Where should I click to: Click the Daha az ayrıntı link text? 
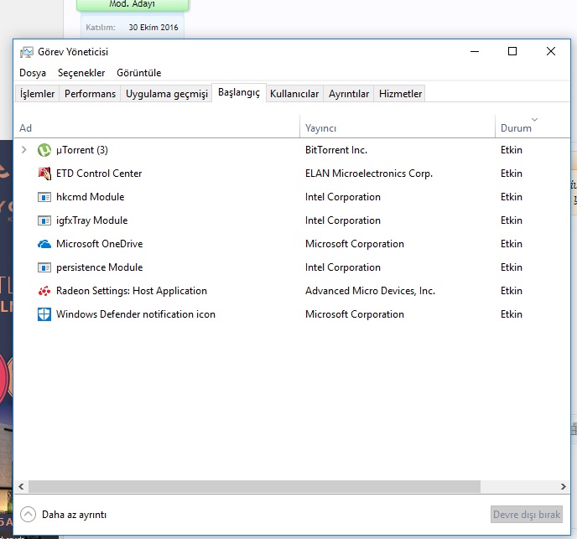click(x=74, y=515)
